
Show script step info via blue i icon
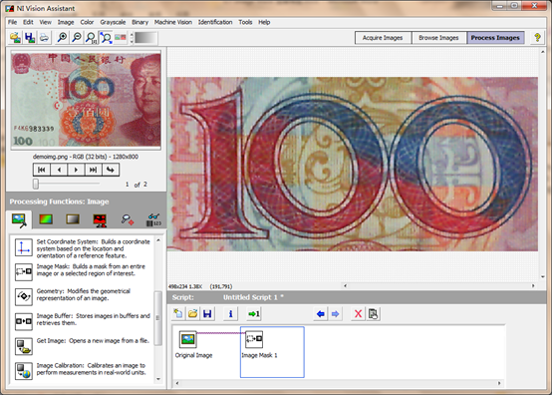(x=230, y=313)
